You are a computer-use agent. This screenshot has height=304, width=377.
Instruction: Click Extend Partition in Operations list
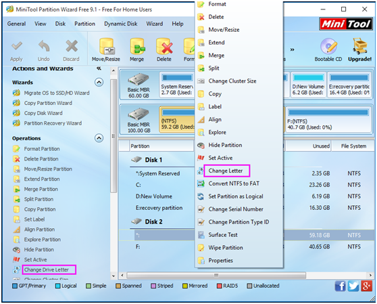coord(42,179)
